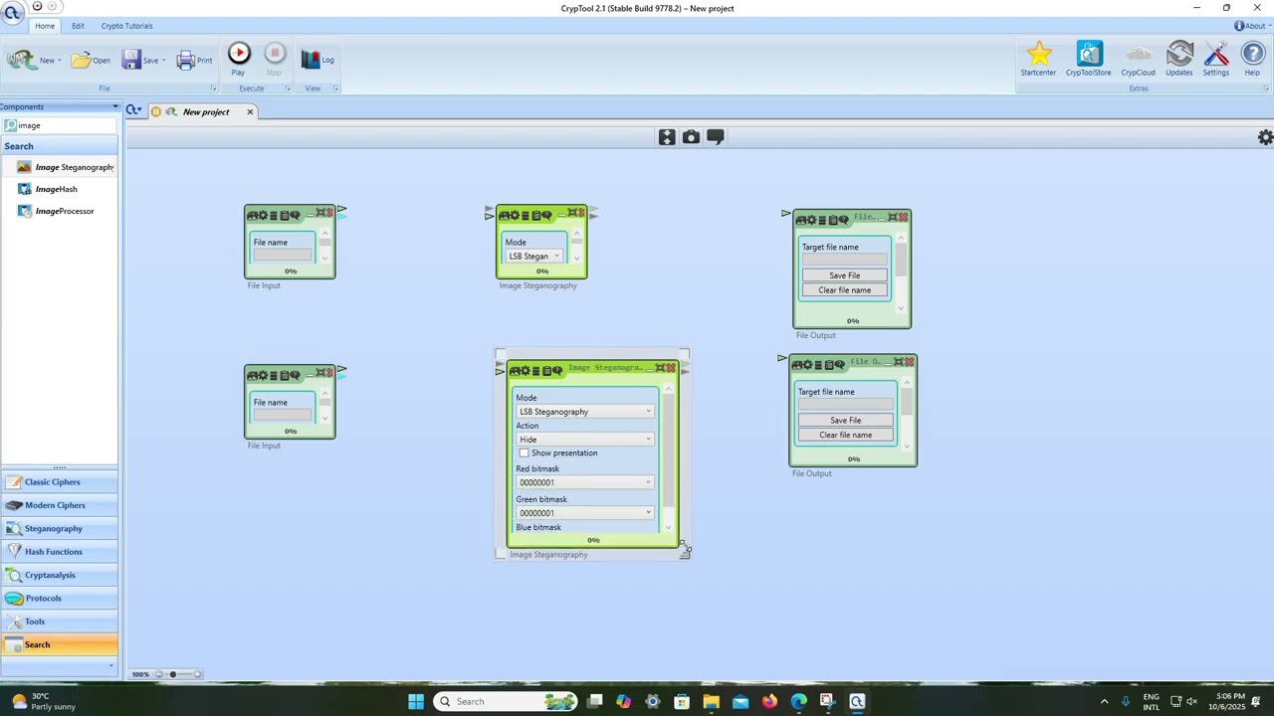Enable the Show presentation checkbox
The image size is (1274, 716).
tap(525, 453)
